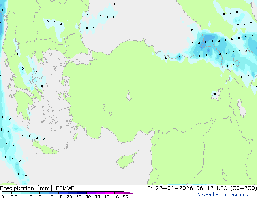Image resolution: width=257 pixels, height=198 pixels.
Task: Choose the 20–25 mm dark blue swatch
Action: [x=73, y=193]
